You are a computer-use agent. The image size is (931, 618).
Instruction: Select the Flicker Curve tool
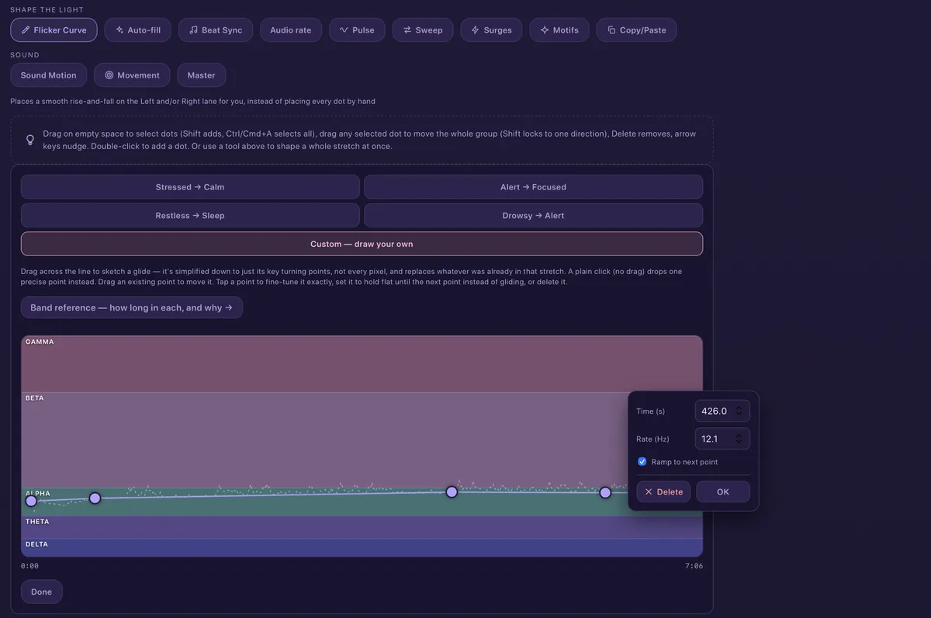tap(54, 30)
